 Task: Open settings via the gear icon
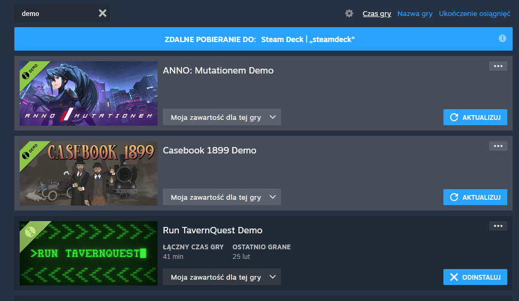[349, 13]
